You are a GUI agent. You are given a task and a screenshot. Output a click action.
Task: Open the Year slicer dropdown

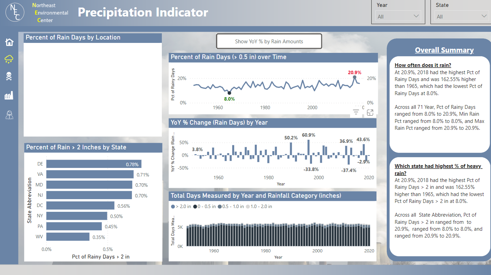tap(398, 16)
